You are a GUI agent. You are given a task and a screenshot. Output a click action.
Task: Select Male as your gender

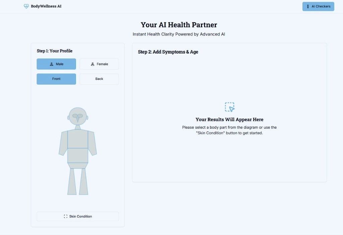(x=56, y=64)
